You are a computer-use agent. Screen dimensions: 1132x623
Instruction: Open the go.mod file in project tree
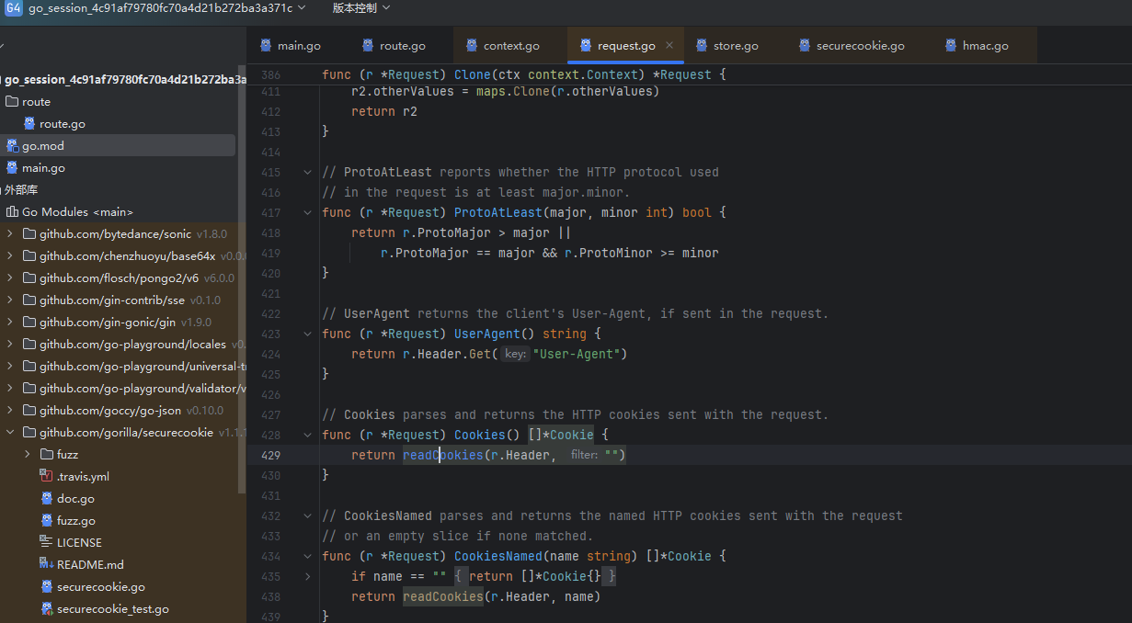tap(43, 146)
